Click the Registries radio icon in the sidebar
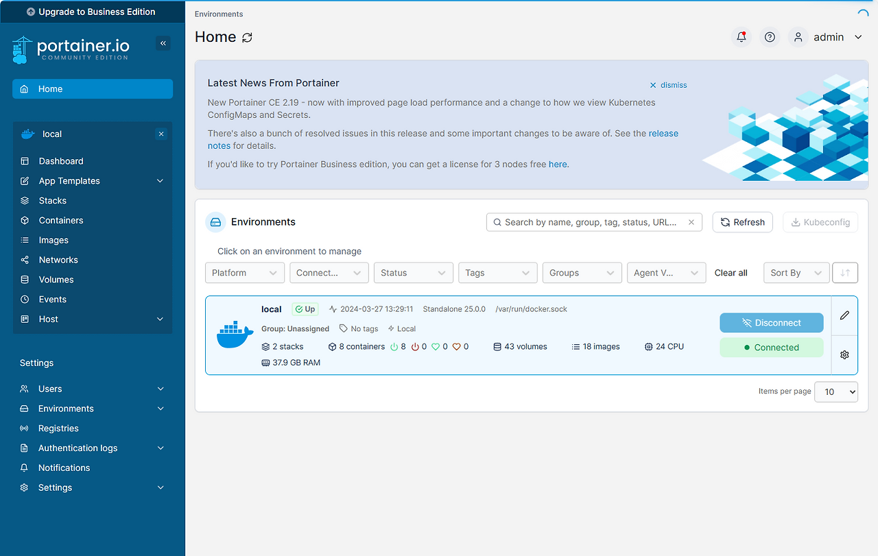The width and height of the screenshot is (878, 556). click(x=24, y=428)
